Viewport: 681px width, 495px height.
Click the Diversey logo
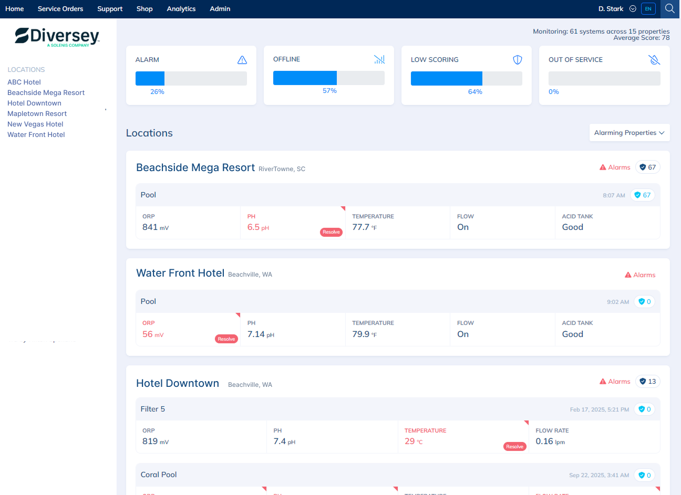click(x=57, y=36)
